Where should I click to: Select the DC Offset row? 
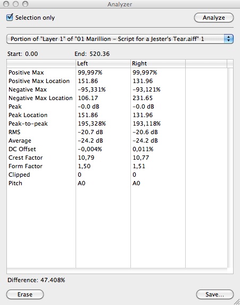point(117,149)
